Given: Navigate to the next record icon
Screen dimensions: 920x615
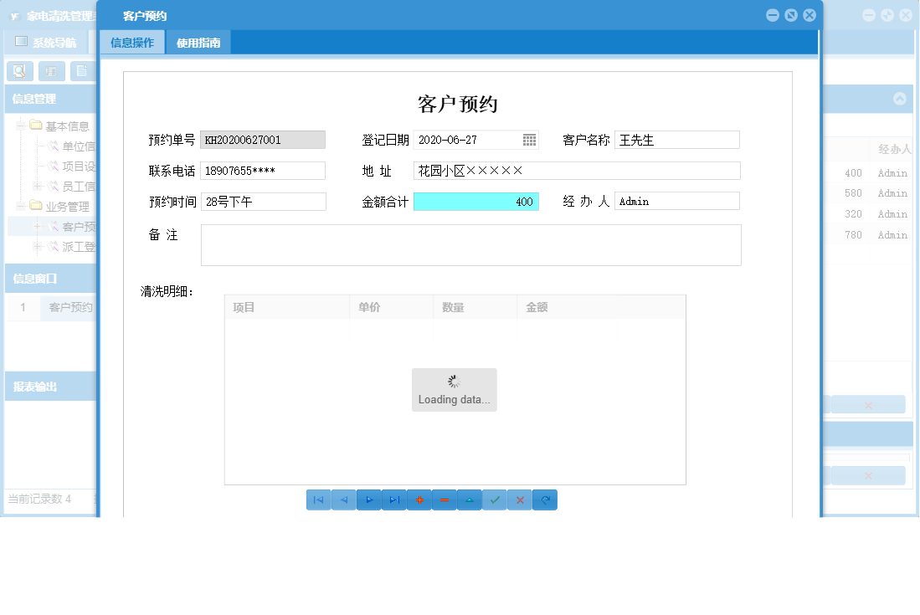Looking at the screenshot, I should 368,500.
